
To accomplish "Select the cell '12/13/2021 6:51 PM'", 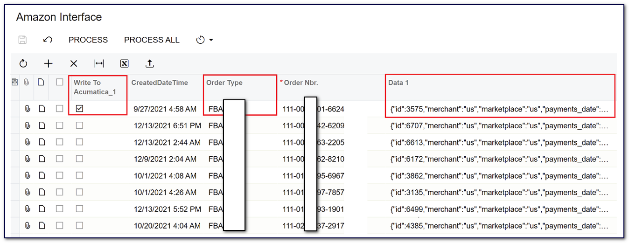I will pos(168,125).
